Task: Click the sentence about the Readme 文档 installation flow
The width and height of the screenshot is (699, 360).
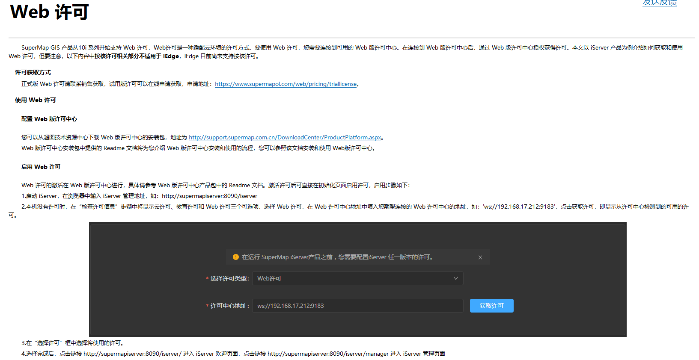Action: coord(199,148)
